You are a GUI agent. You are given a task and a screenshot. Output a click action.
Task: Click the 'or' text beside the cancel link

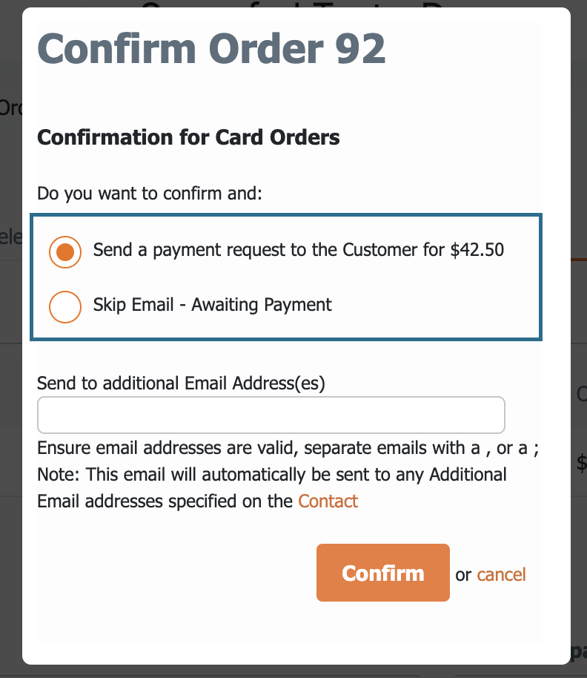tap(463, 576)
